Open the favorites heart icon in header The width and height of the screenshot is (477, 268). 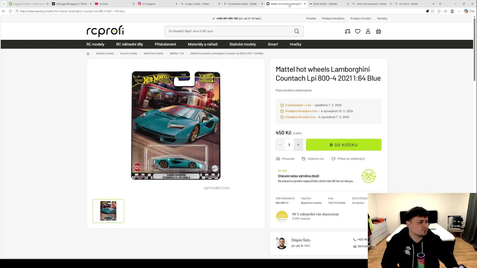(x=358, y=31)
